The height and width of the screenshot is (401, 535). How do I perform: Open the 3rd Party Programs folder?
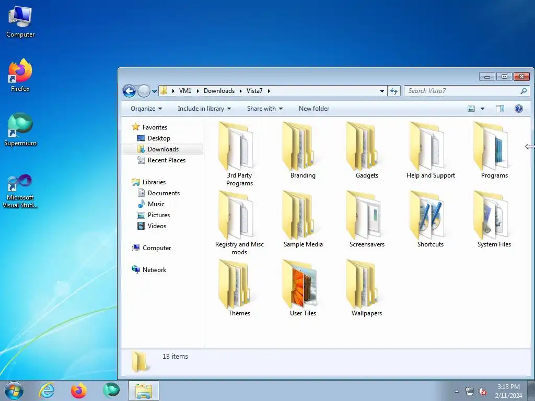(x=239, y=154)
